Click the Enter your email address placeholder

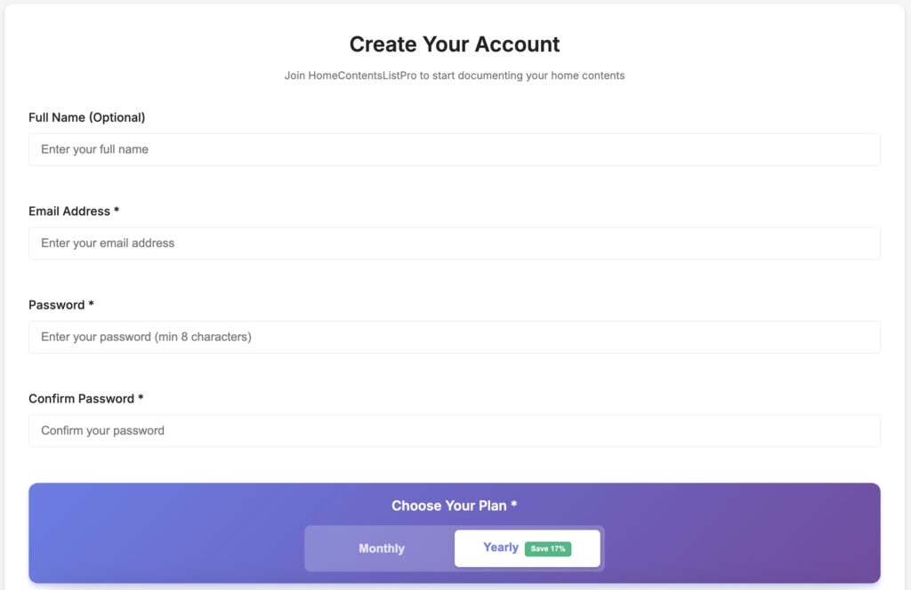point(108,243)
